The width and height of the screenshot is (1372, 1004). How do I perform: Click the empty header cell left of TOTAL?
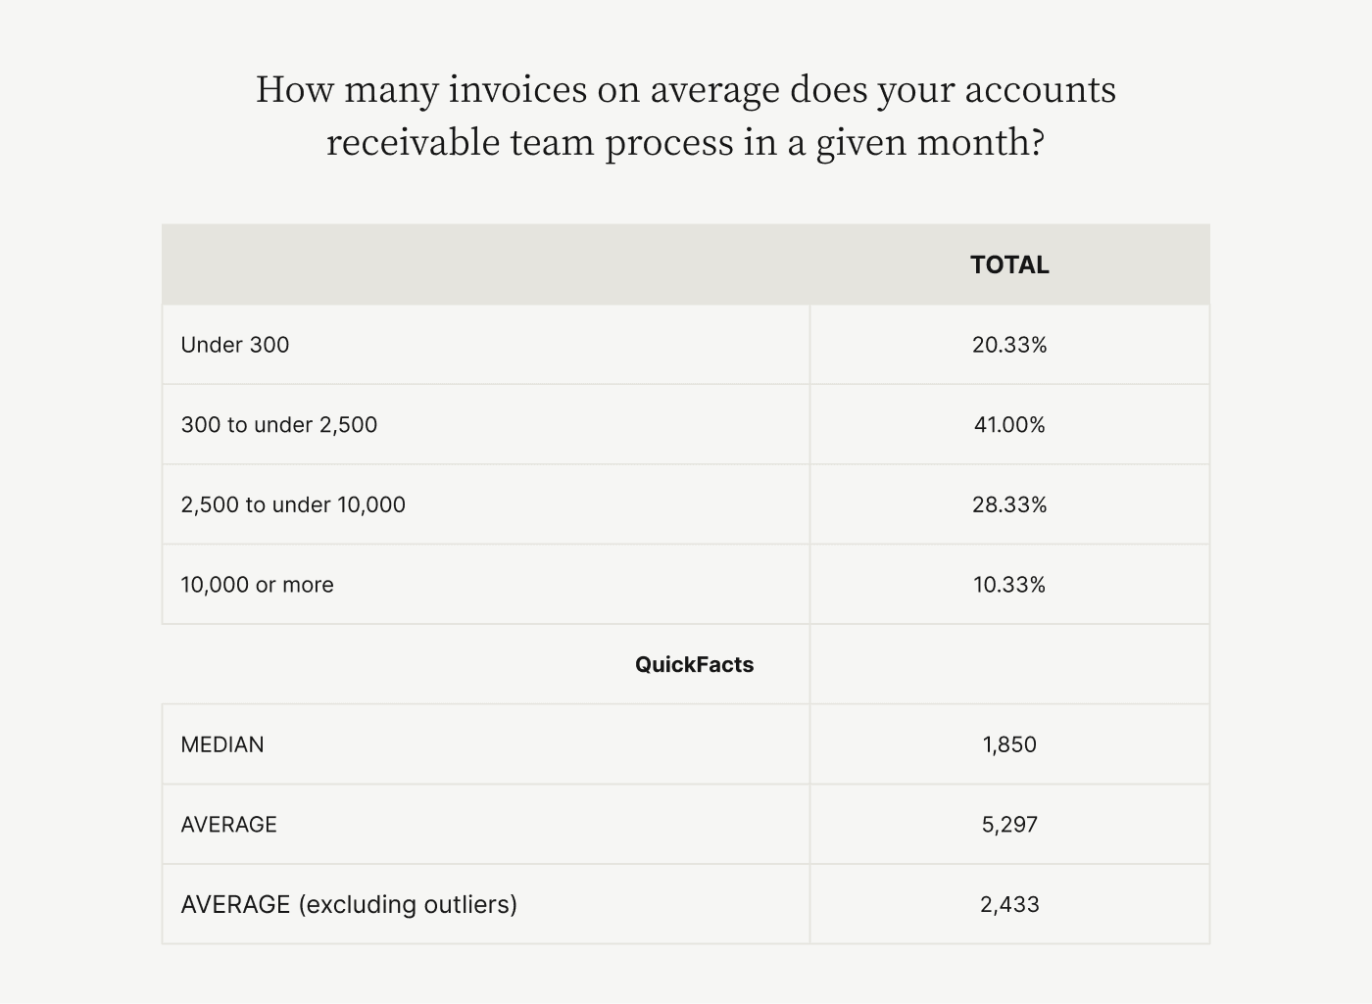tap(486, 264)
